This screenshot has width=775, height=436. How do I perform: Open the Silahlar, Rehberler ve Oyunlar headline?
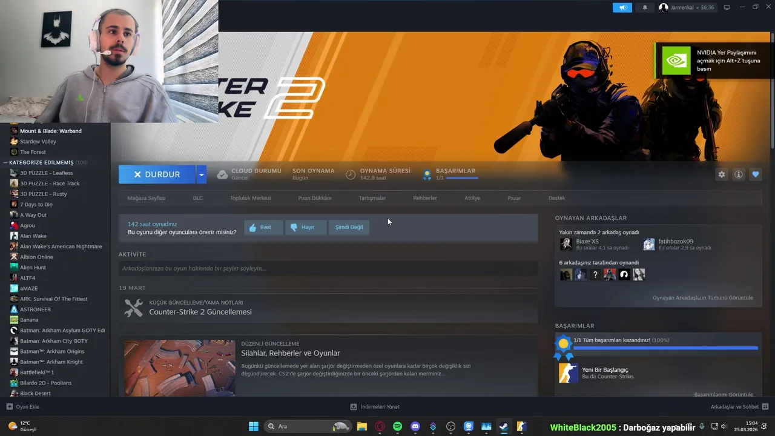point(291,353)
